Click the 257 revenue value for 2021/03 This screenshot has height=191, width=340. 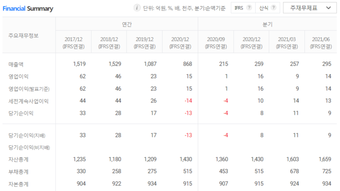pos(295,64)
